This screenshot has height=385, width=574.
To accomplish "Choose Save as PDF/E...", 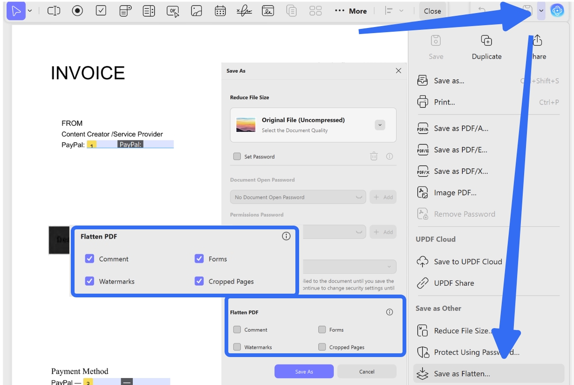I will 488,150.
